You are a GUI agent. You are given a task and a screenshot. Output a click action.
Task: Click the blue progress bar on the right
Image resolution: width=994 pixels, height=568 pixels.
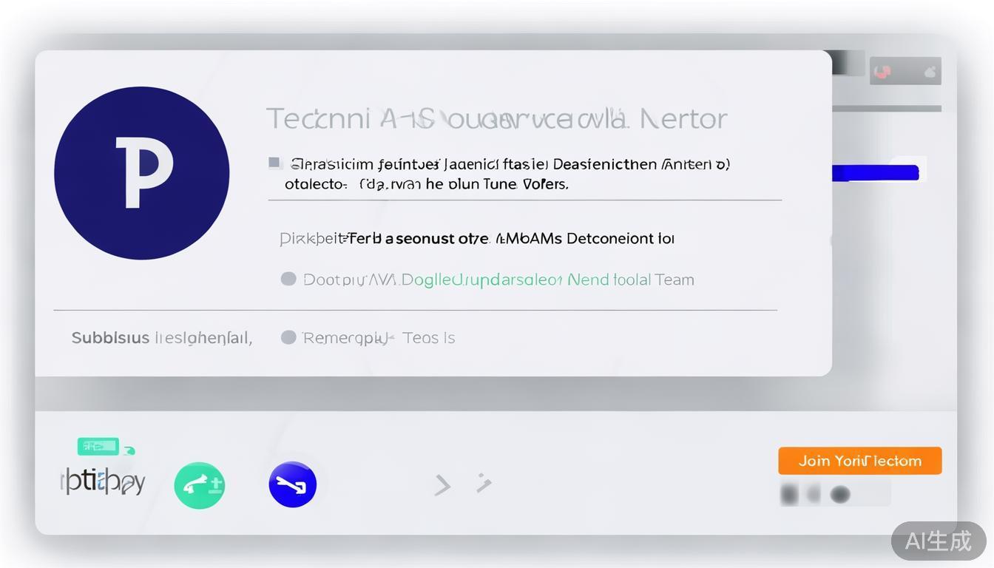[x=875, y=173]
